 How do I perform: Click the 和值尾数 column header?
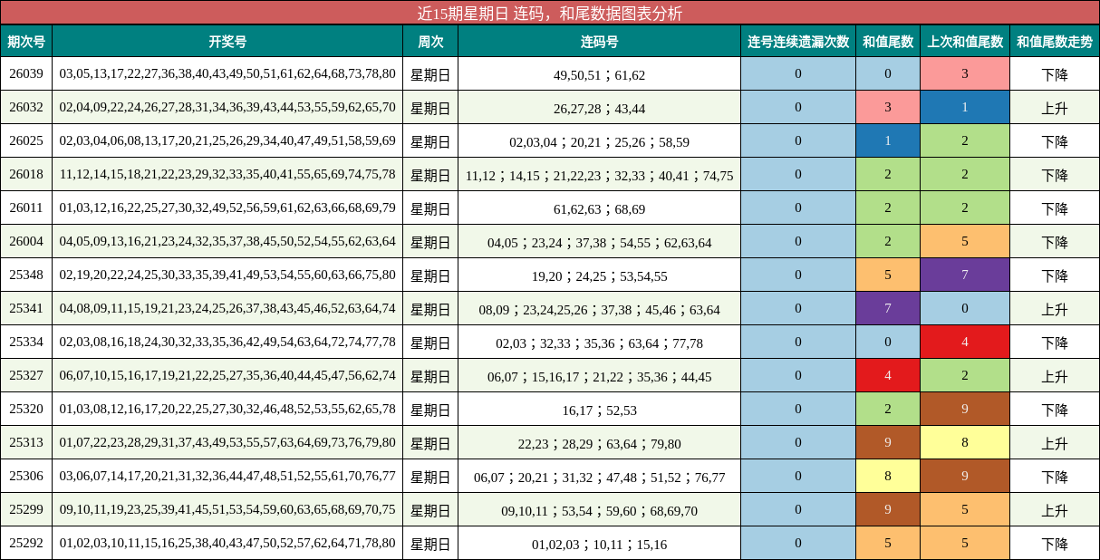[888, 41]
